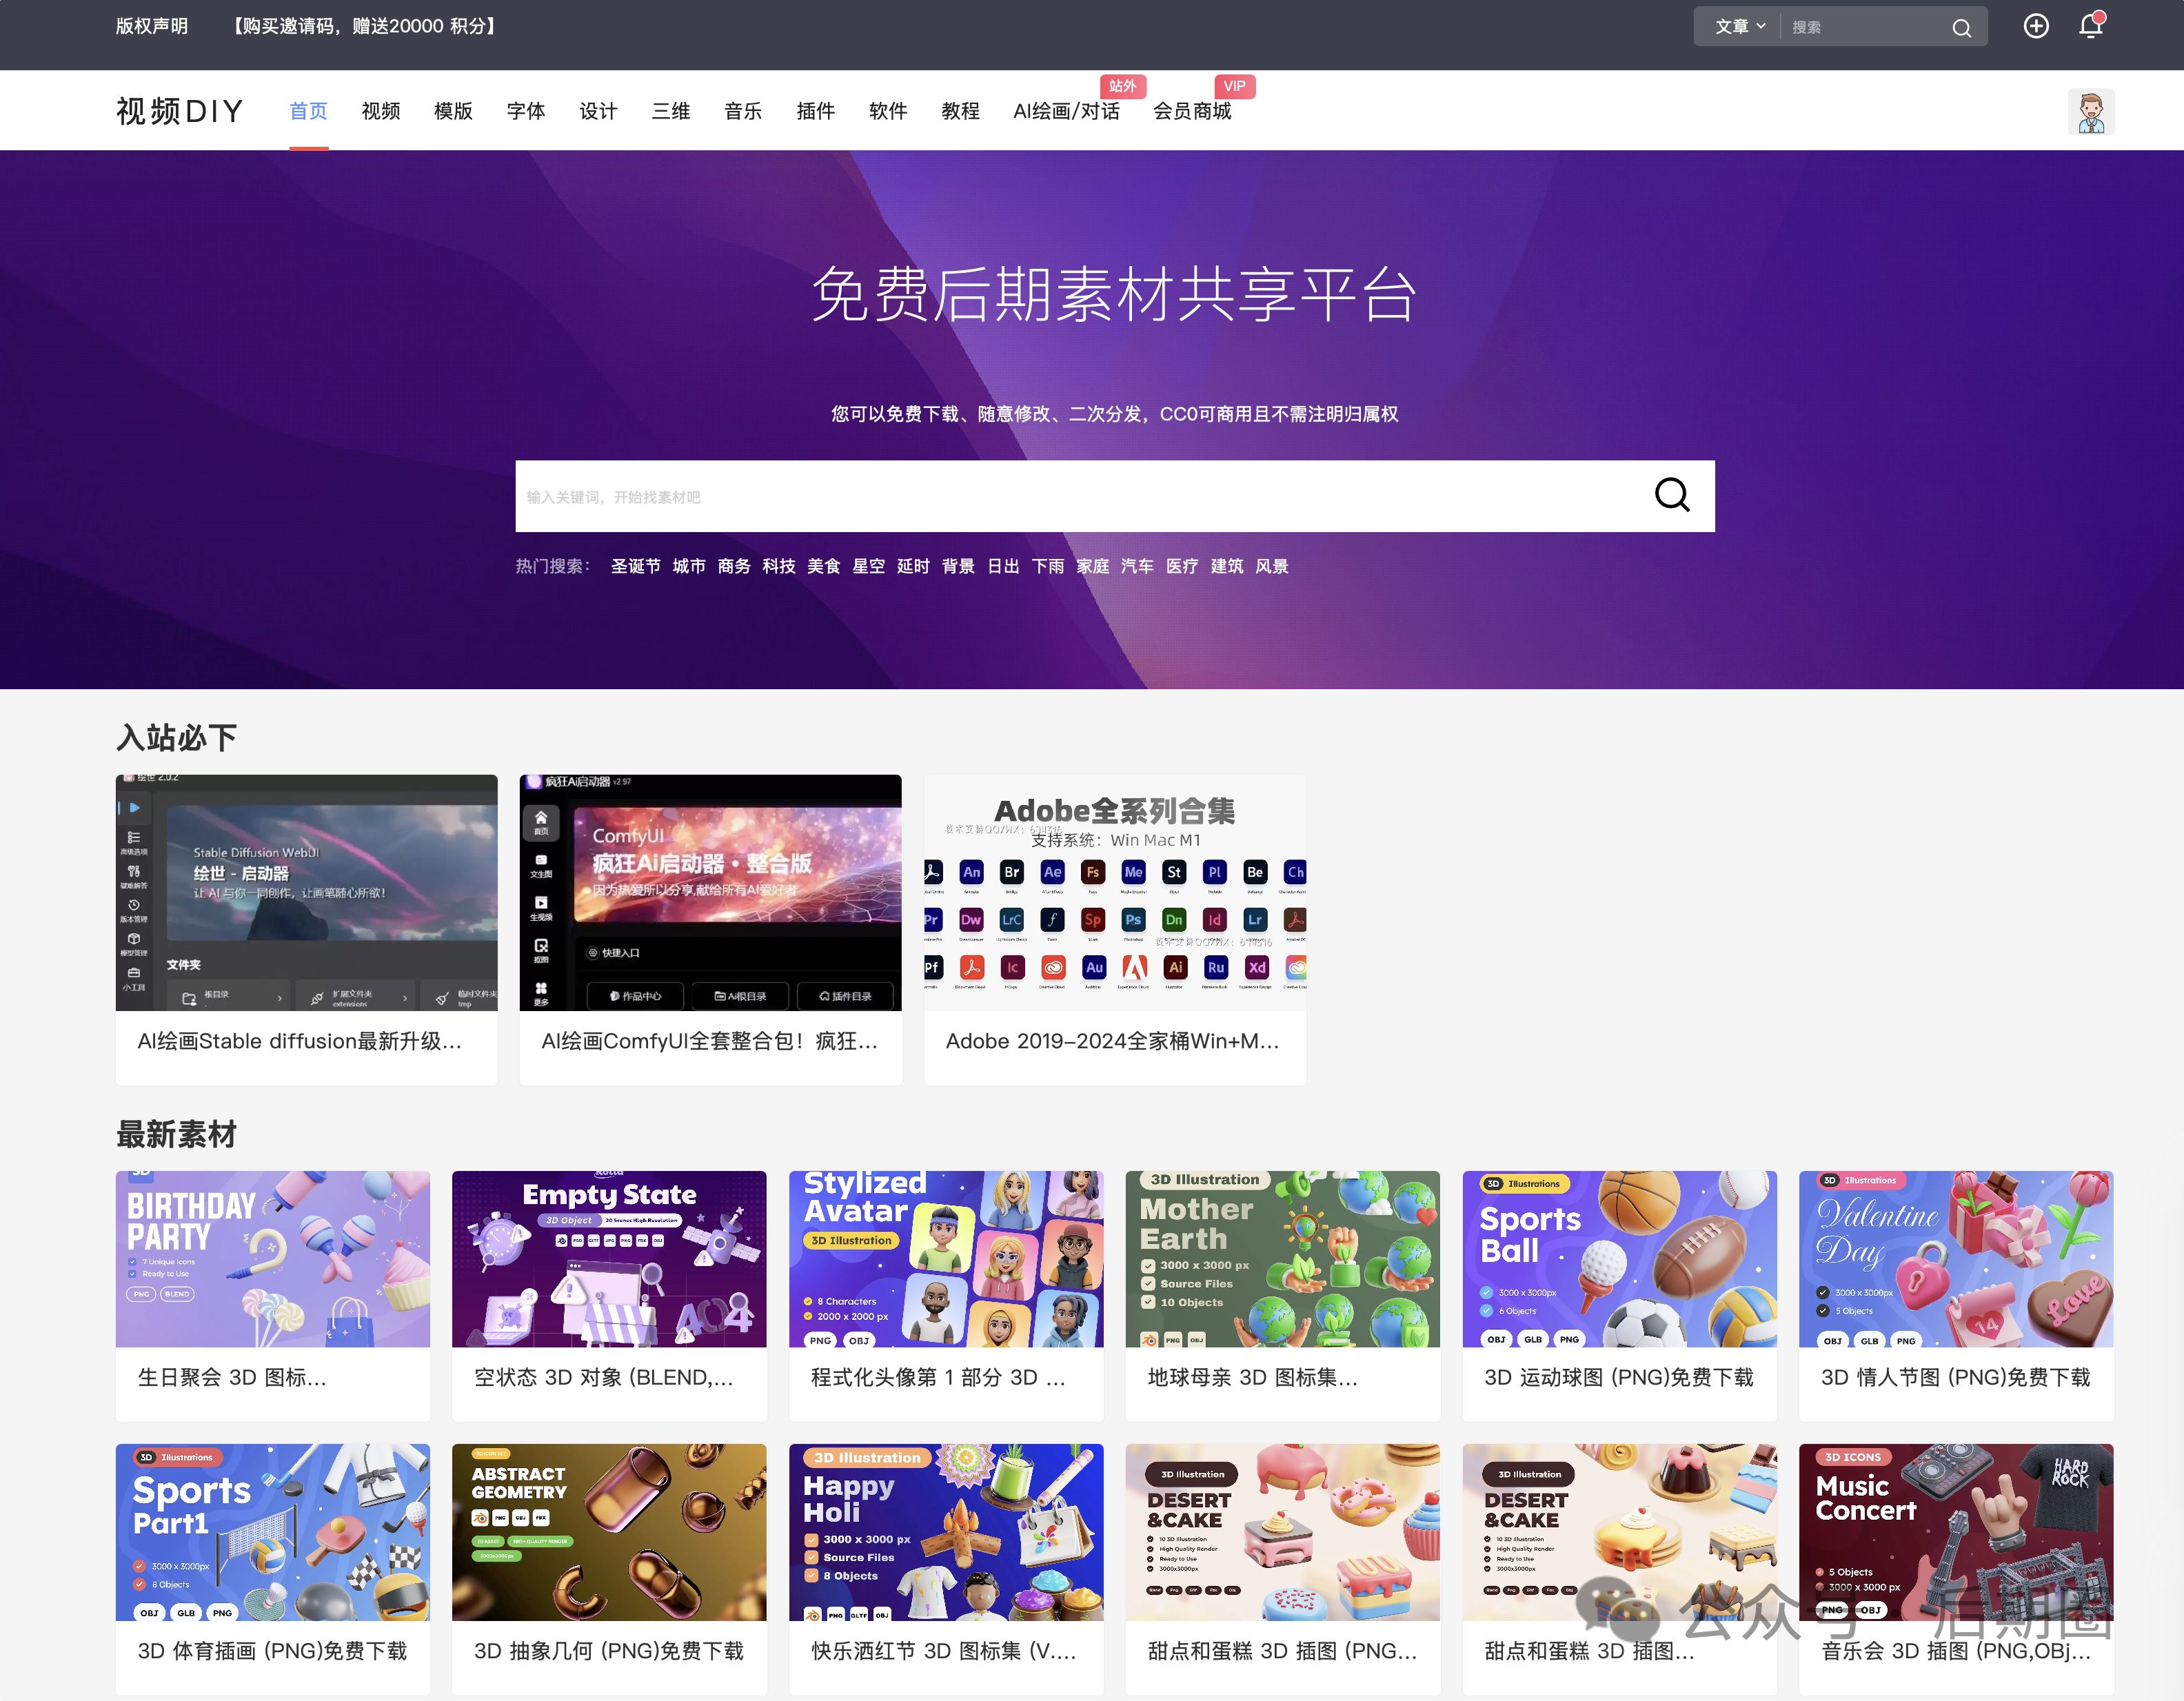
Task: Open title AI绘画Stable diffusion最新升级
Action: click(x=300, y=1041)
